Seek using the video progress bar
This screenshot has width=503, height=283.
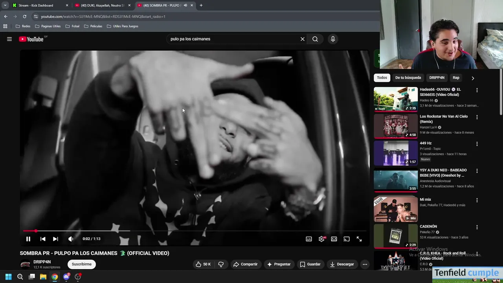tap(195, 231)
